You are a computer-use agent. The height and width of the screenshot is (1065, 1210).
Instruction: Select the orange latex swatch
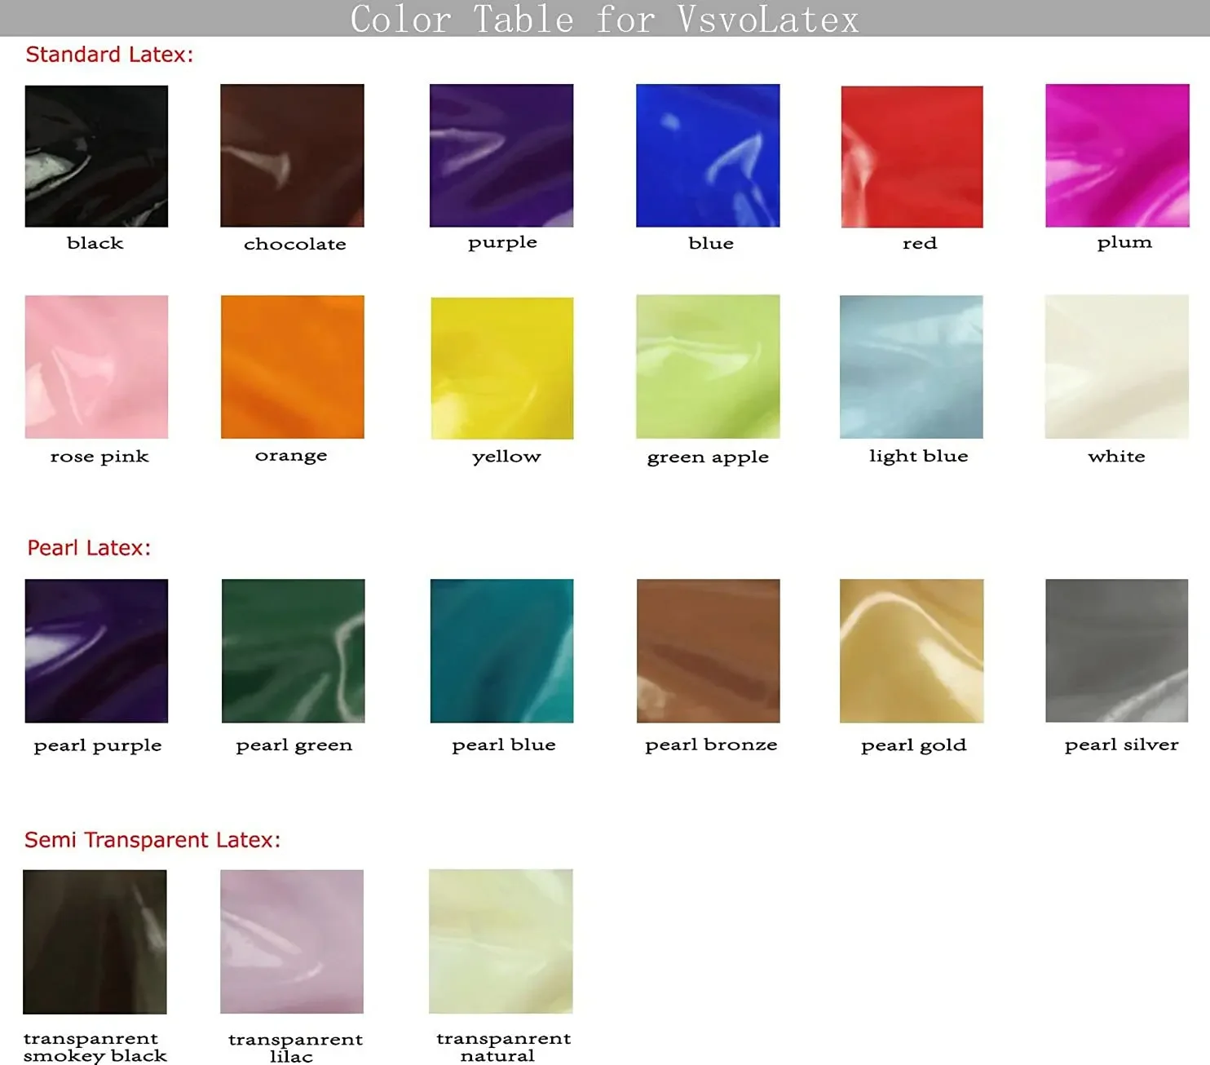point(293,367)
